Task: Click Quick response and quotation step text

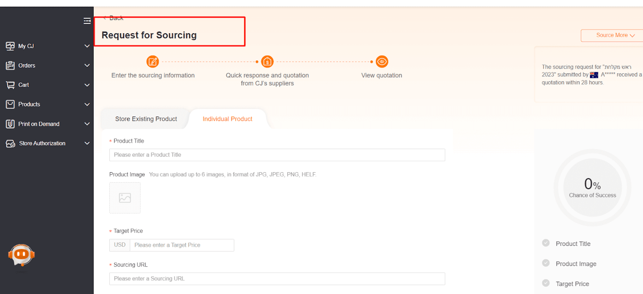Action: 267,79
